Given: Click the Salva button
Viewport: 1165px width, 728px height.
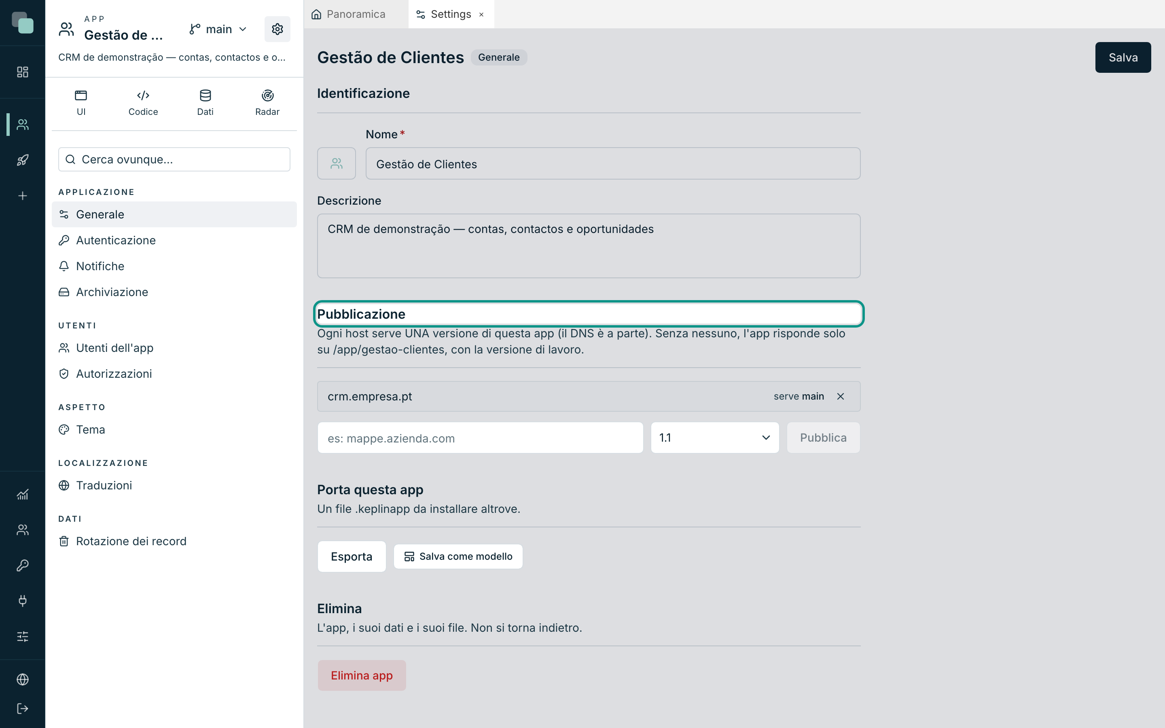Looking at the screenshot, I should pyautogui.click(x=1123, y=57).
